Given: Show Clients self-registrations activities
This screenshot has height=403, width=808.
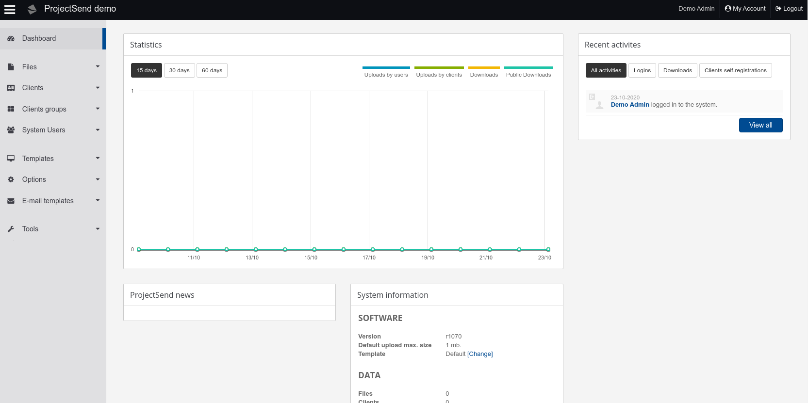Looking at the screenshot, I should pyautogui.click(x=735, y=70).
